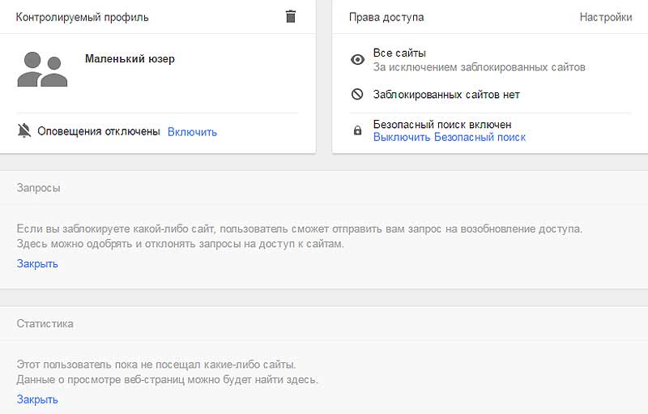Delete supervised profile via trash icon
648x414 pixels.
tap(291, 16)
